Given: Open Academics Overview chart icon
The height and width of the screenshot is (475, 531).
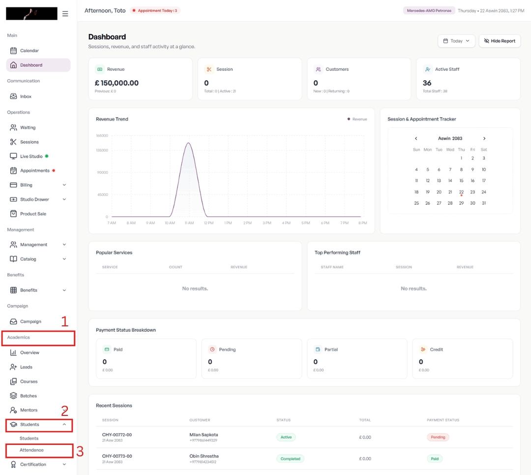Looking at the screenshot, I should point(13,352).
